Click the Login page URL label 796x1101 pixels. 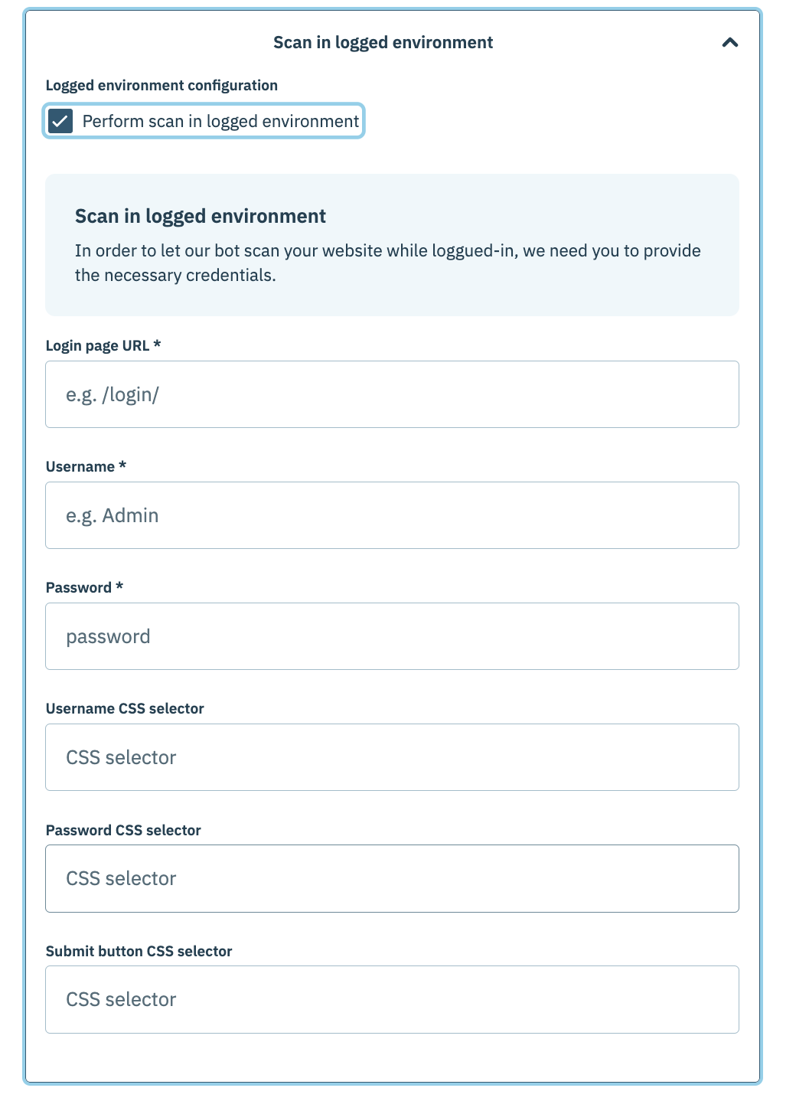coord(103,345)
